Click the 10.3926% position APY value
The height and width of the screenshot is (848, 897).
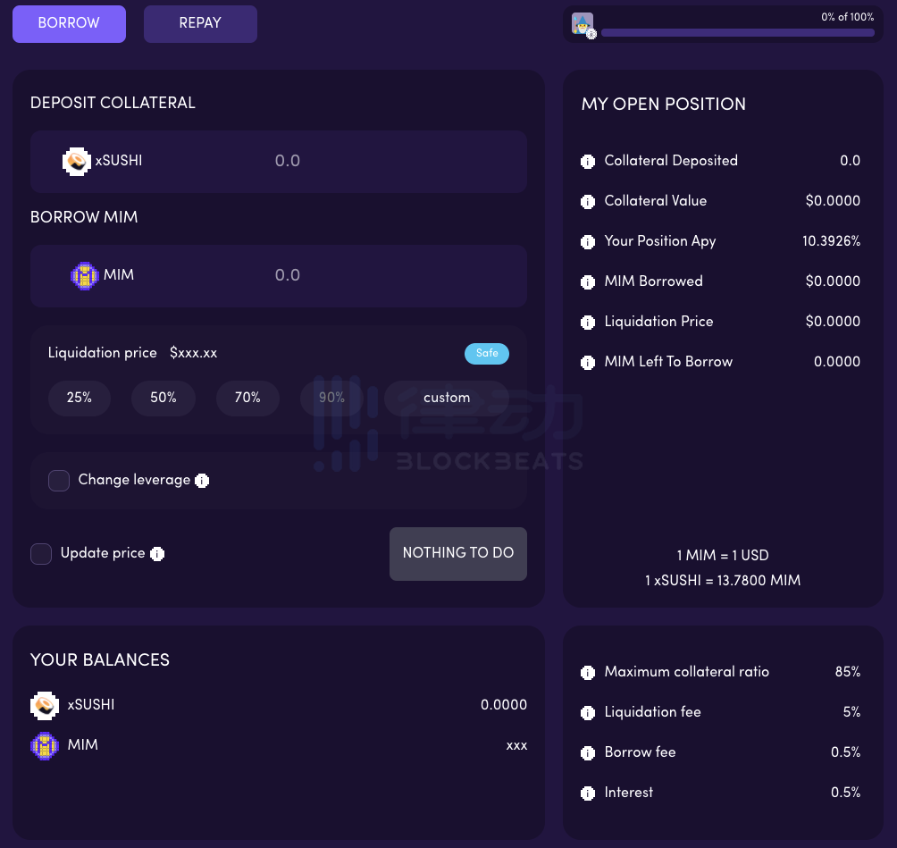tap(831, 241)
